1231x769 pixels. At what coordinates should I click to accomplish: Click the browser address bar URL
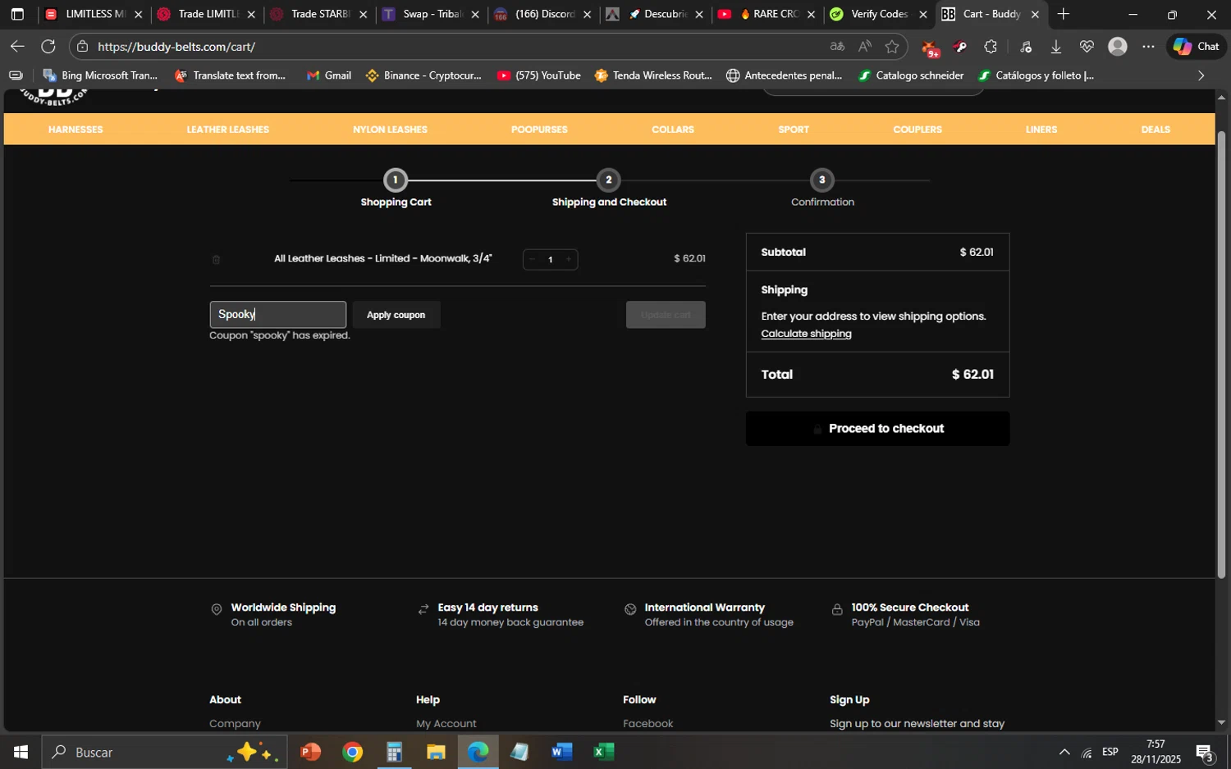(176, 47)
